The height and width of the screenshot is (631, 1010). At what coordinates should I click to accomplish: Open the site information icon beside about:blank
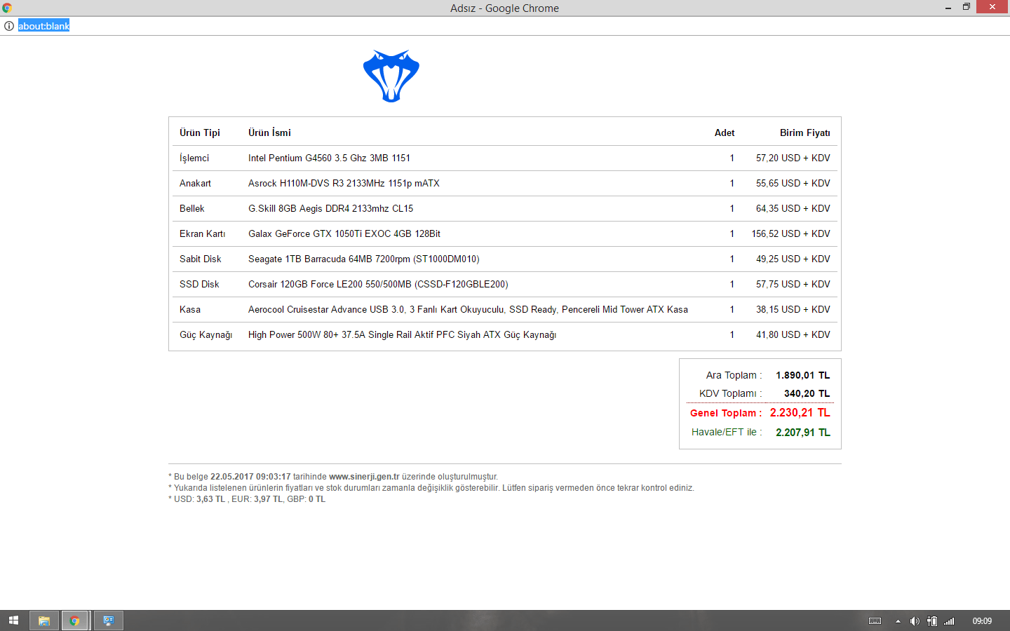(x=9, y=26)
